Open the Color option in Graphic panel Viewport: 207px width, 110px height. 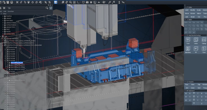[193, 88]
